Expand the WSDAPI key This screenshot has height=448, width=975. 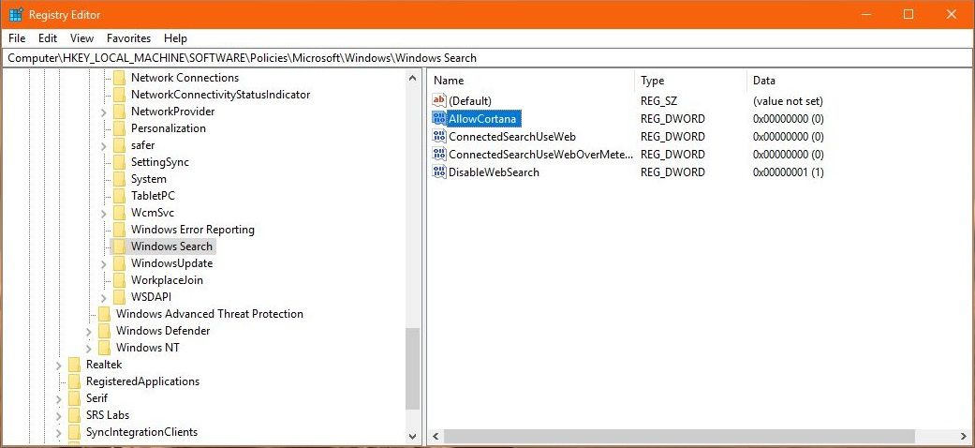pos(104,297)
